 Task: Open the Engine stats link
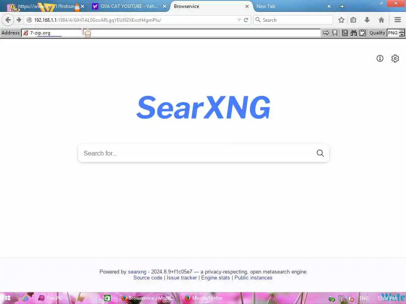(x=215, y=277)
